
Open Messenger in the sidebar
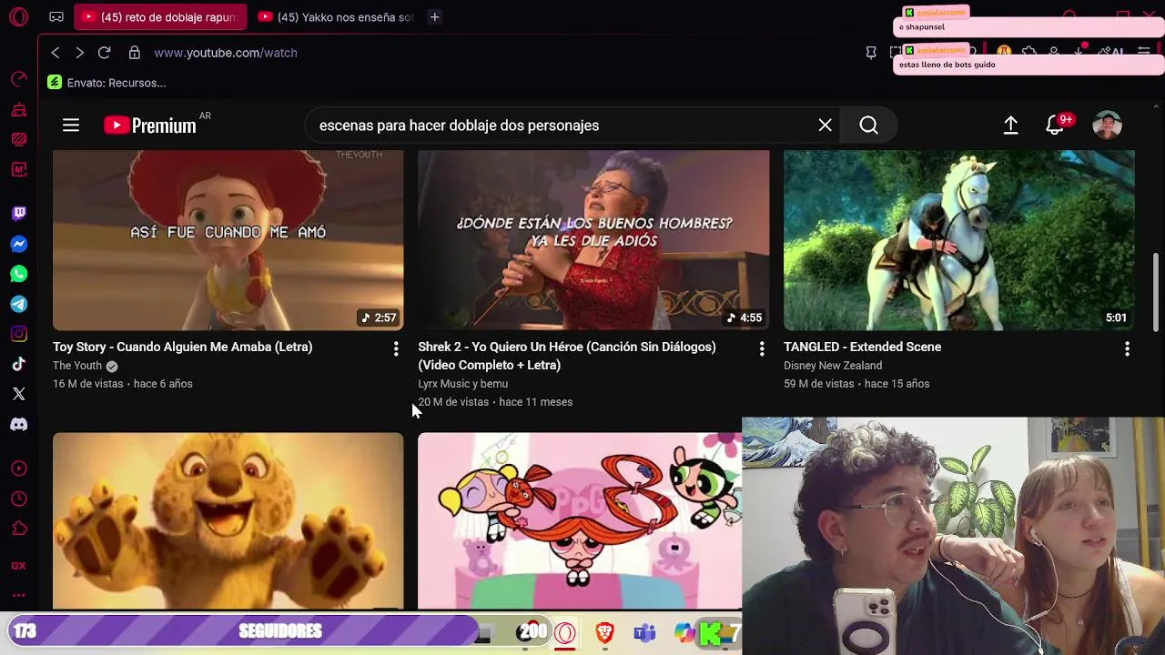[19, 244]
